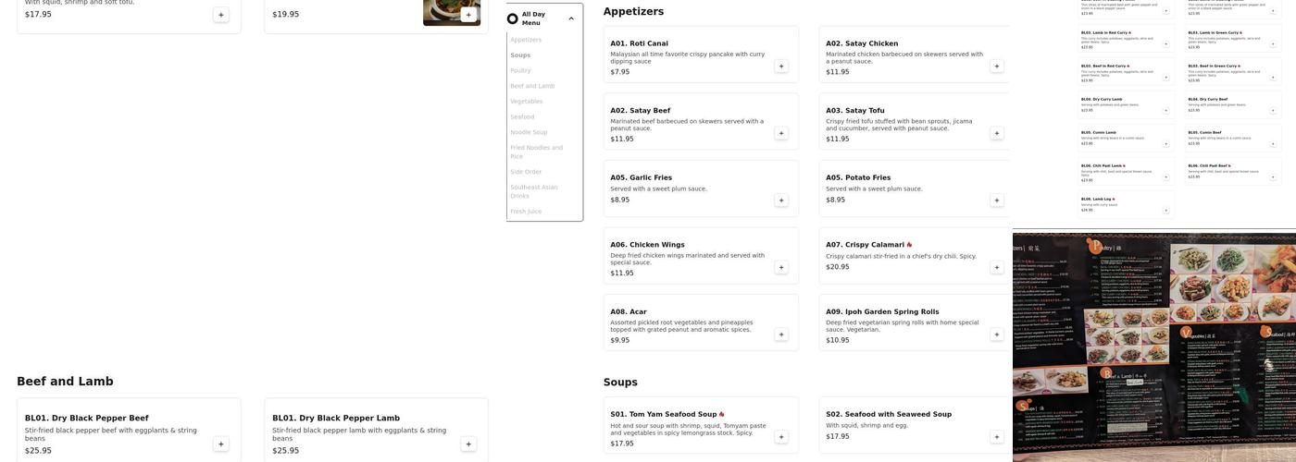Add A02. Satay Chicken with plus button
Image resolution: width=1296 pixels, height=462 pixels.
coord(996,67)
